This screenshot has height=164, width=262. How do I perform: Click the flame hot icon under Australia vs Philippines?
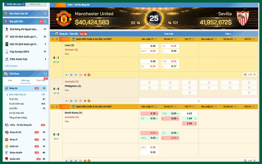point(85,101)
